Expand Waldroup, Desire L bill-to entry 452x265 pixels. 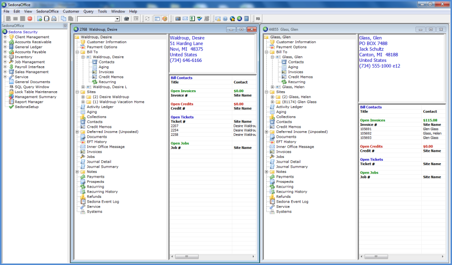click(83, 87)
